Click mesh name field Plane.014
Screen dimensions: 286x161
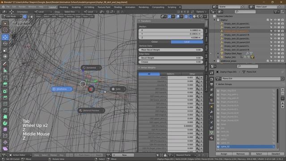pos(251,79)
